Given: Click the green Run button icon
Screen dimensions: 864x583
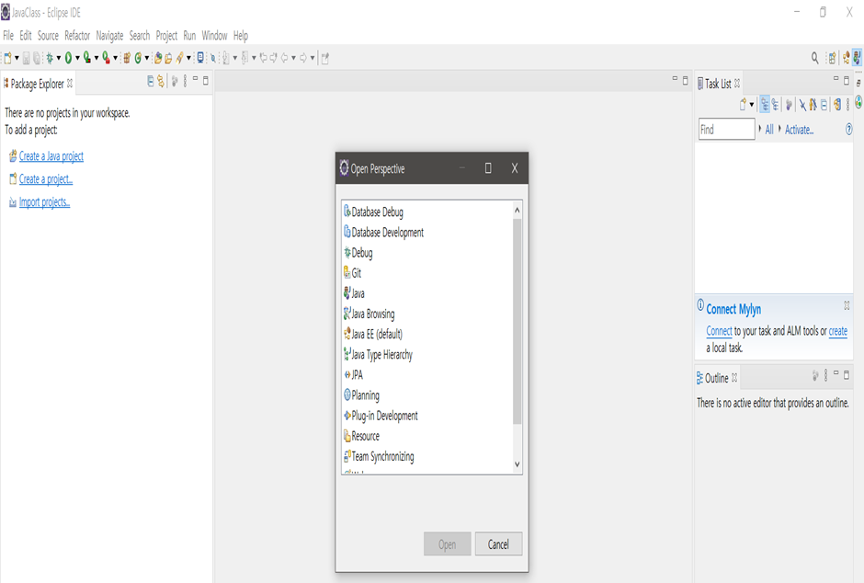Looking at the screenshot, I should (68, 57).
